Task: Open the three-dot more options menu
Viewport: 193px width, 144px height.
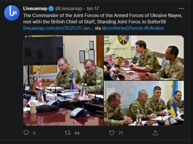Action: point(181,8)
